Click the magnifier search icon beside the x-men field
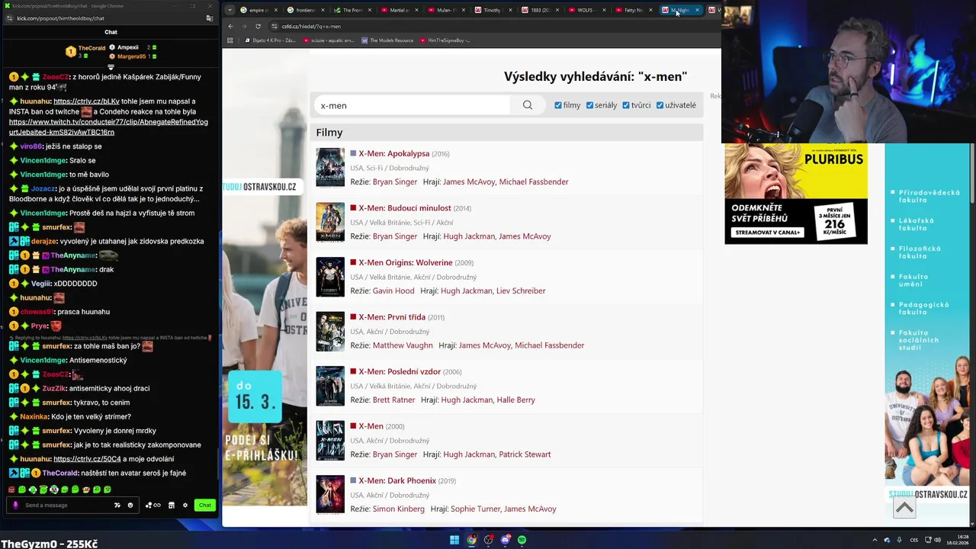This screenshot has height=549, width=976. [x=528, y=105]
